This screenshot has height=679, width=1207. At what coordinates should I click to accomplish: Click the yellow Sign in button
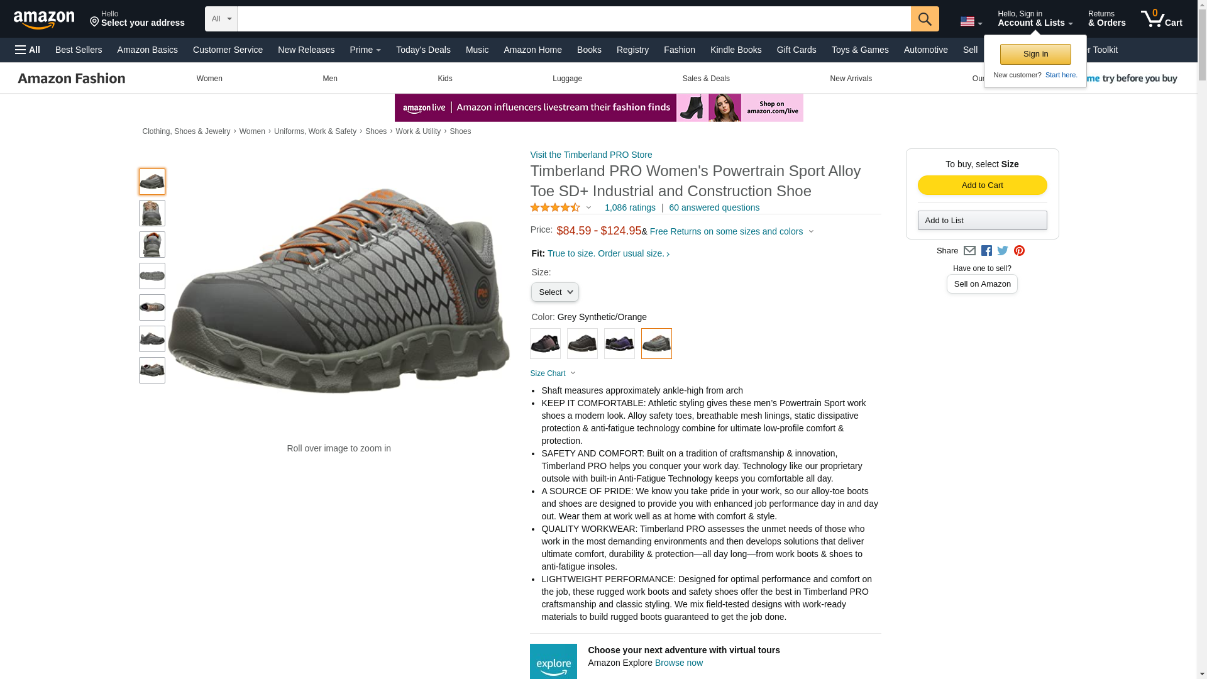click(x=1035, y=54)
